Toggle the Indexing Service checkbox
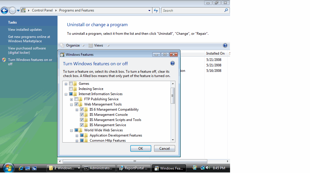The width and height of the screenshot is (310, 173). (x=71, y=89)
